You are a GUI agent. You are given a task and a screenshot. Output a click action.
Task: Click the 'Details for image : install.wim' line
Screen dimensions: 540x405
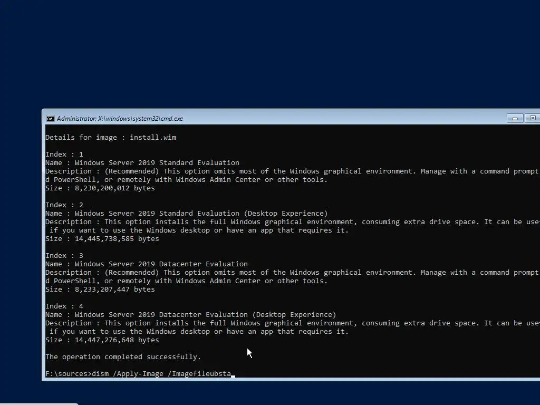point(111,138)
